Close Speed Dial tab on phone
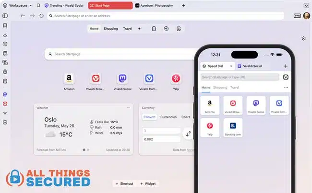This screenshot has width=312, height=193. pos(231,66)
